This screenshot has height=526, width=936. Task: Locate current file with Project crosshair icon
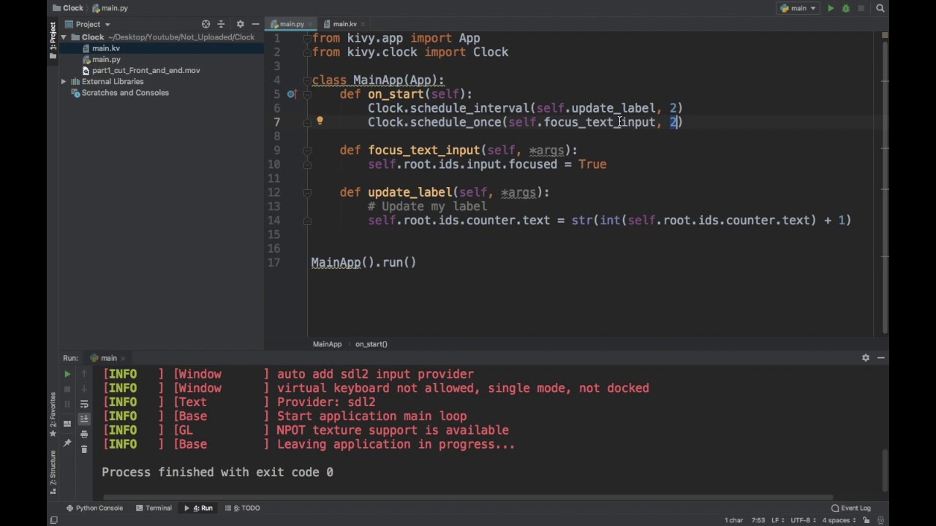coord(205,24)
